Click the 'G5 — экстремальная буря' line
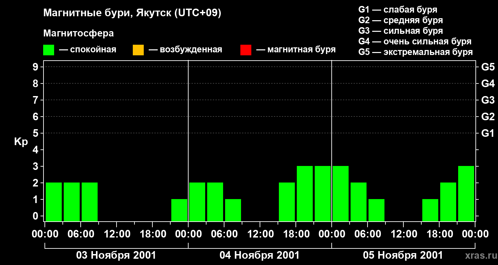Screen dimensions: 498x265 click(416, 52)
